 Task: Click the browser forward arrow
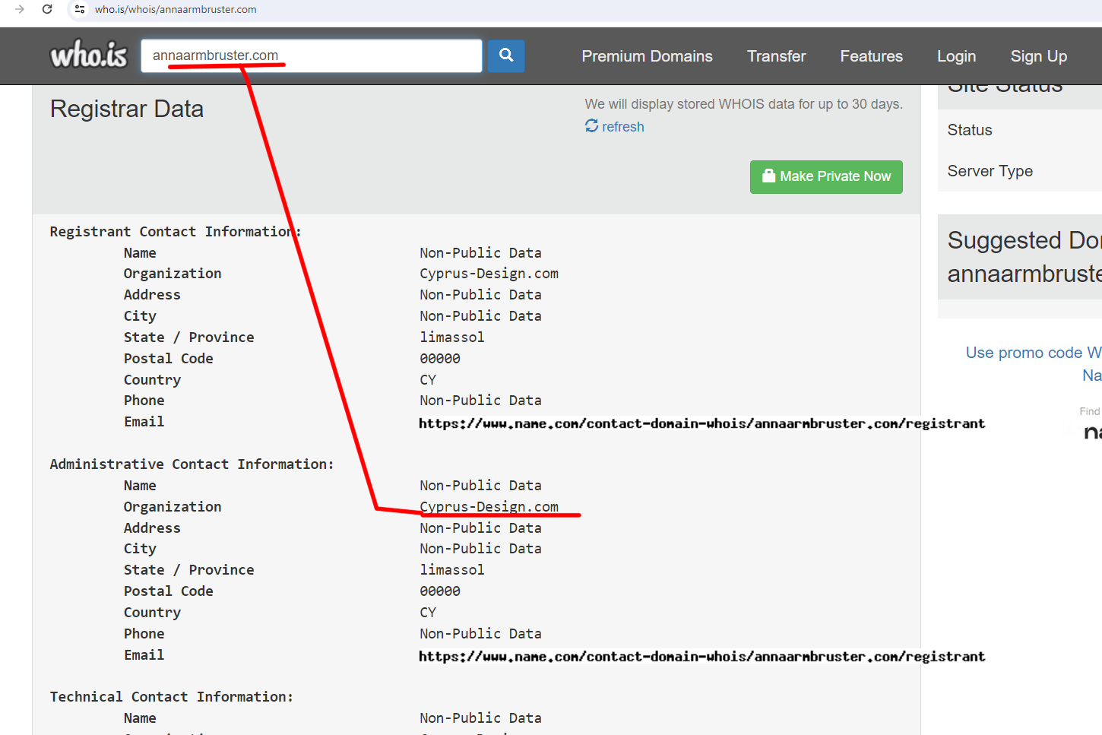(20, 9)
